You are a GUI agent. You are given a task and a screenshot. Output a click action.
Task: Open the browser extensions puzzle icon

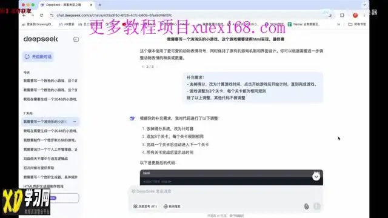point(342,15)
